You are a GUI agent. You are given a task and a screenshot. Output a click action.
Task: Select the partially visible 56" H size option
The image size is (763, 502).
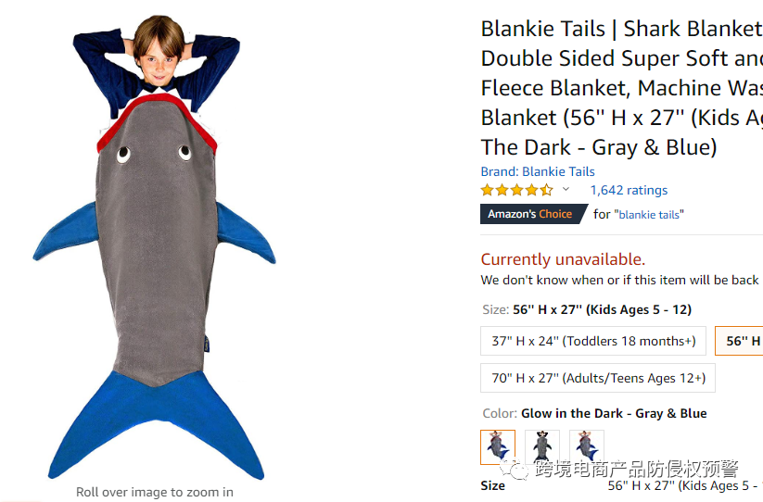pyautogui.click(x=739, y=341)
